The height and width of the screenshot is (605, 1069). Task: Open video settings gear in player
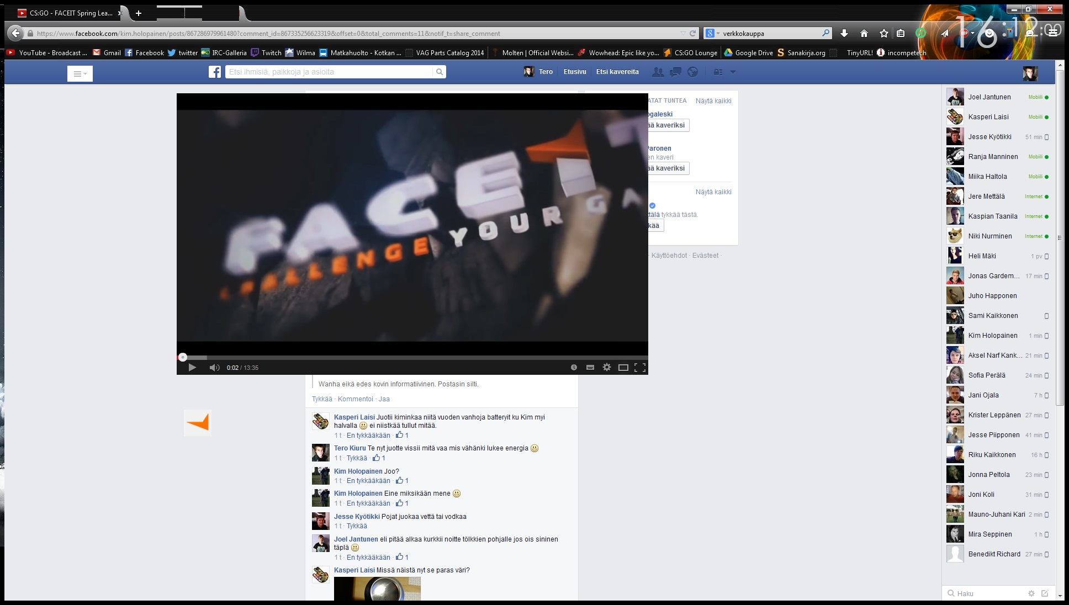click(607, 368)
